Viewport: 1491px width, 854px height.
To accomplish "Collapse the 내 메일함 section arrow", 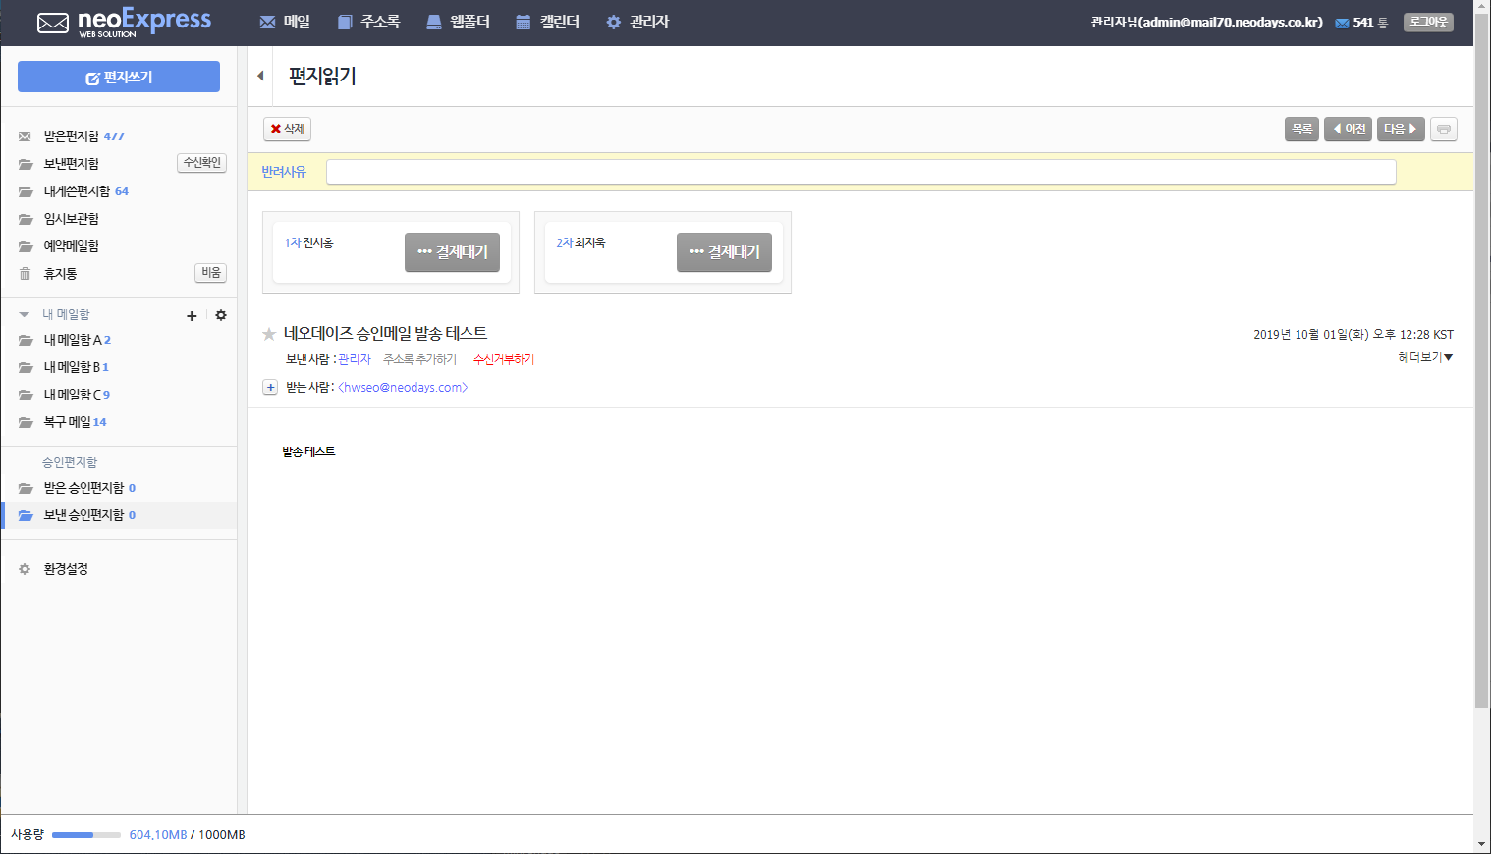I will point(24,315).
